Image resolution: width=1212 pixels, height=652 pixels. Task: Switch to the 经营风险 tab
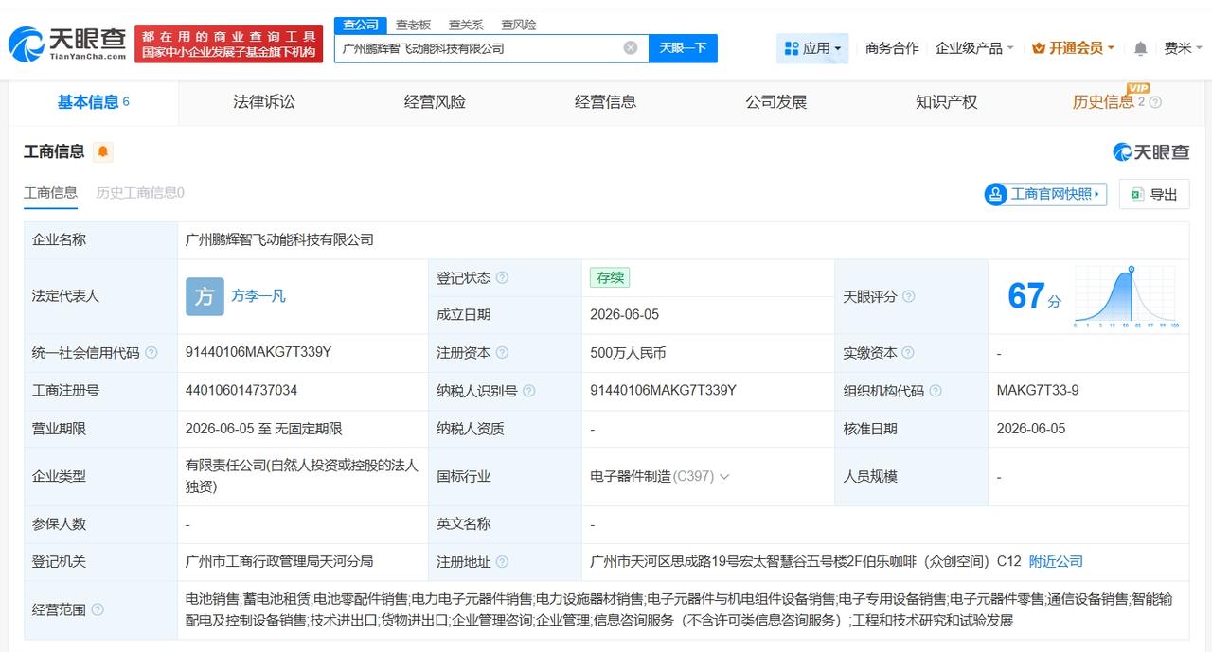pyautogui.click(x=435, y=102)
